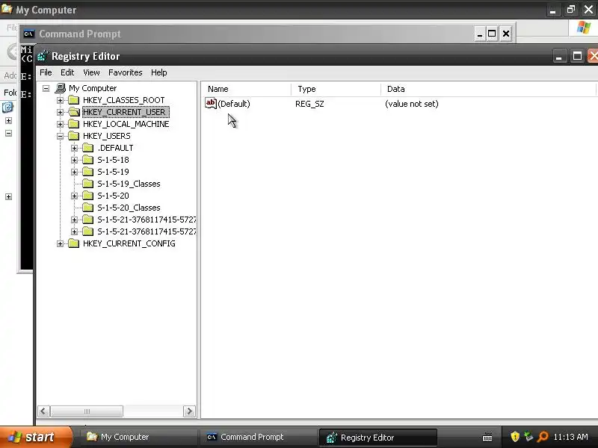Collapse the HKEY_USERS key

tap(60, 136)
